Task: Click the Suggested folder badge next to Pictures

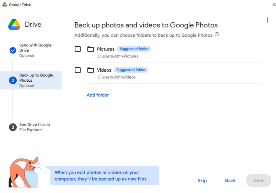Action: [134, 49]
